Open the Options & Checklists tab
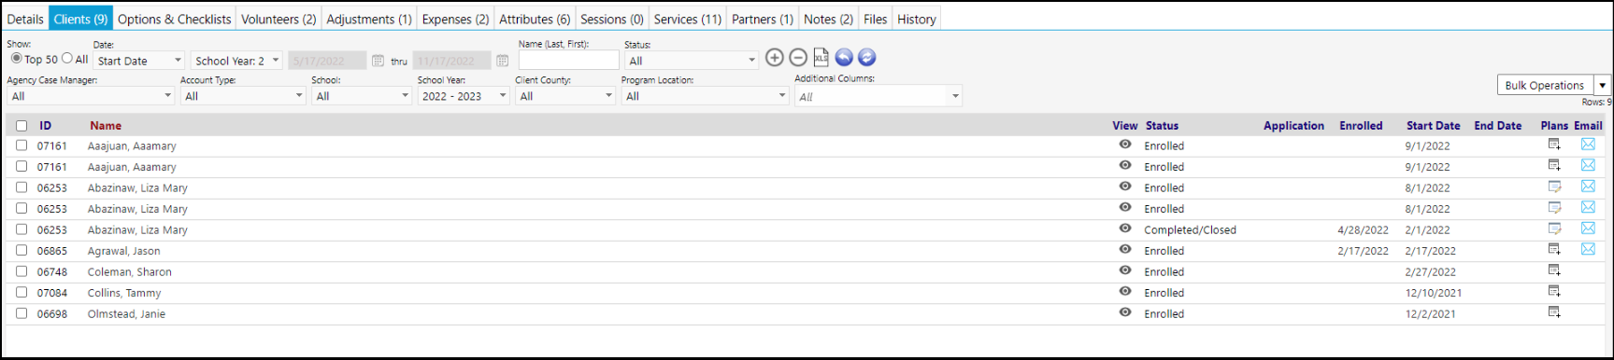This screenshot has width=1614, height=360. (174, 19)
